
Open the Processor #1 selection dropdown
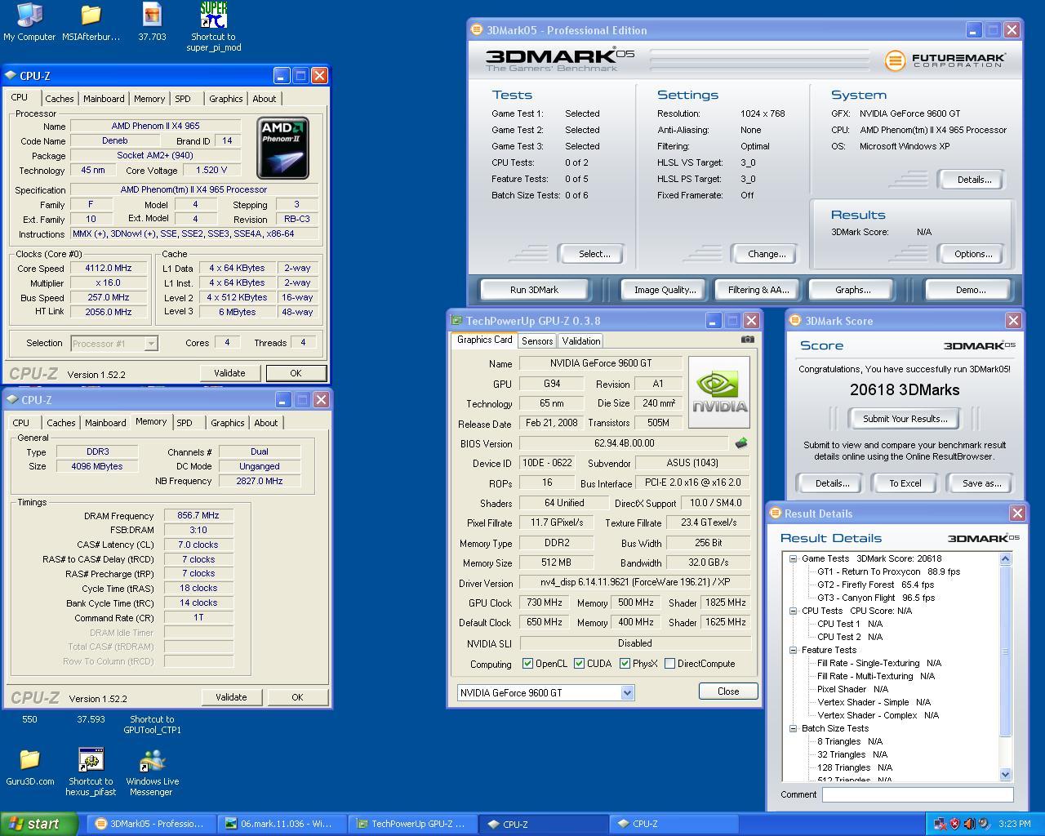tap(151, 344)
